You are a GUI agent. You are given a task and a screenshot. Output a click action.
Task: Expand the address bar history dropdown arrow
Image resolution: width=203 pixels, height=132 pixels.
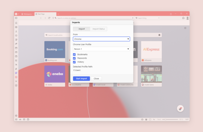[x=133, y=18]
